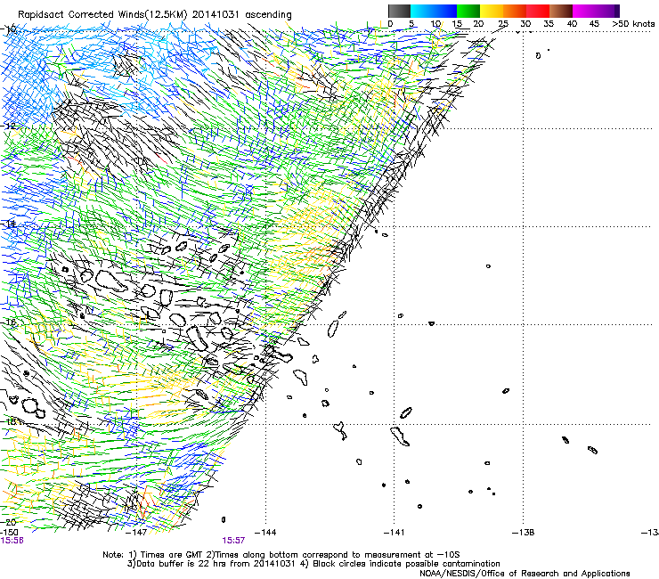The width and height of the screenshot is (659, 579).
Task: Click the 'Rapidscat Corrected Winds' title text
Action: coord(81,15)
